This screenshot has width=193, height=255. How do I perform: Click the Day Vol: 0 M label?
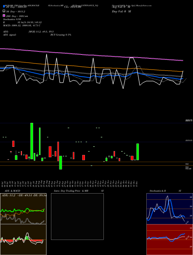point(121,12)
